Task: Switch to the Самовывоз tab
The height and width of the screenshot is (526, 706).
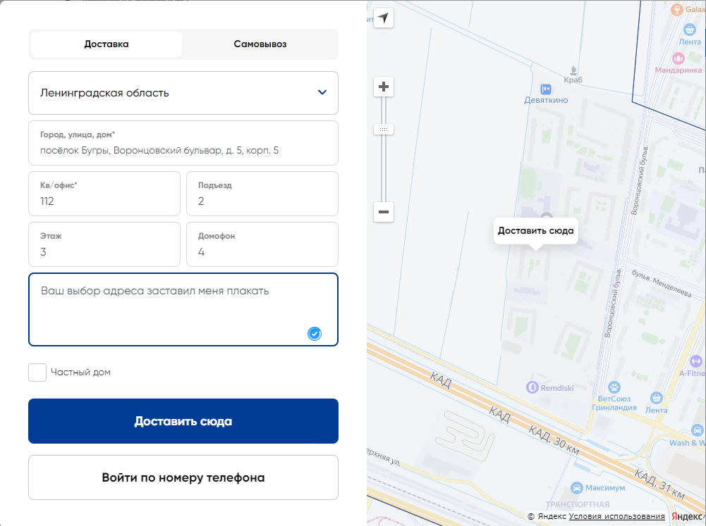Action: tap(260, 44)
